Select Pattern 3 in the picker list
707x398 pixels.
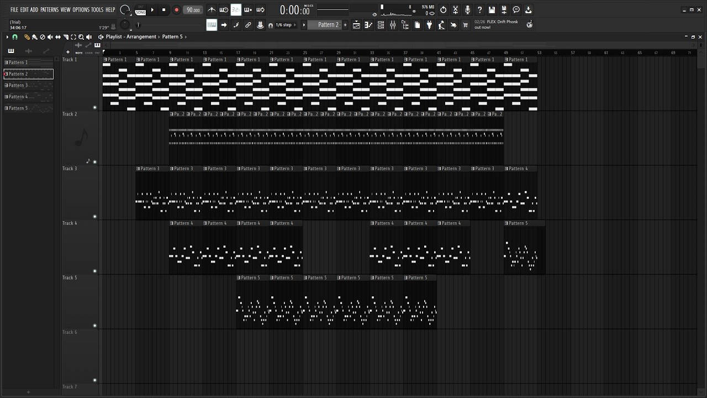(x=29, y=85)
